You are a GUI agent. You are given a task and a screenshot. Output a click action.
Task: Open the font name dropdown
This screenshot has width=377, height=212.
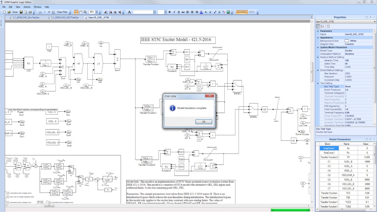[x=154, y=12]
